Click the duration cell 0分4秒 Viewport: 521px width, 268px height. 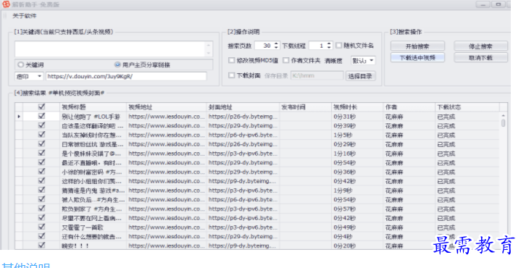click(343, 236)
